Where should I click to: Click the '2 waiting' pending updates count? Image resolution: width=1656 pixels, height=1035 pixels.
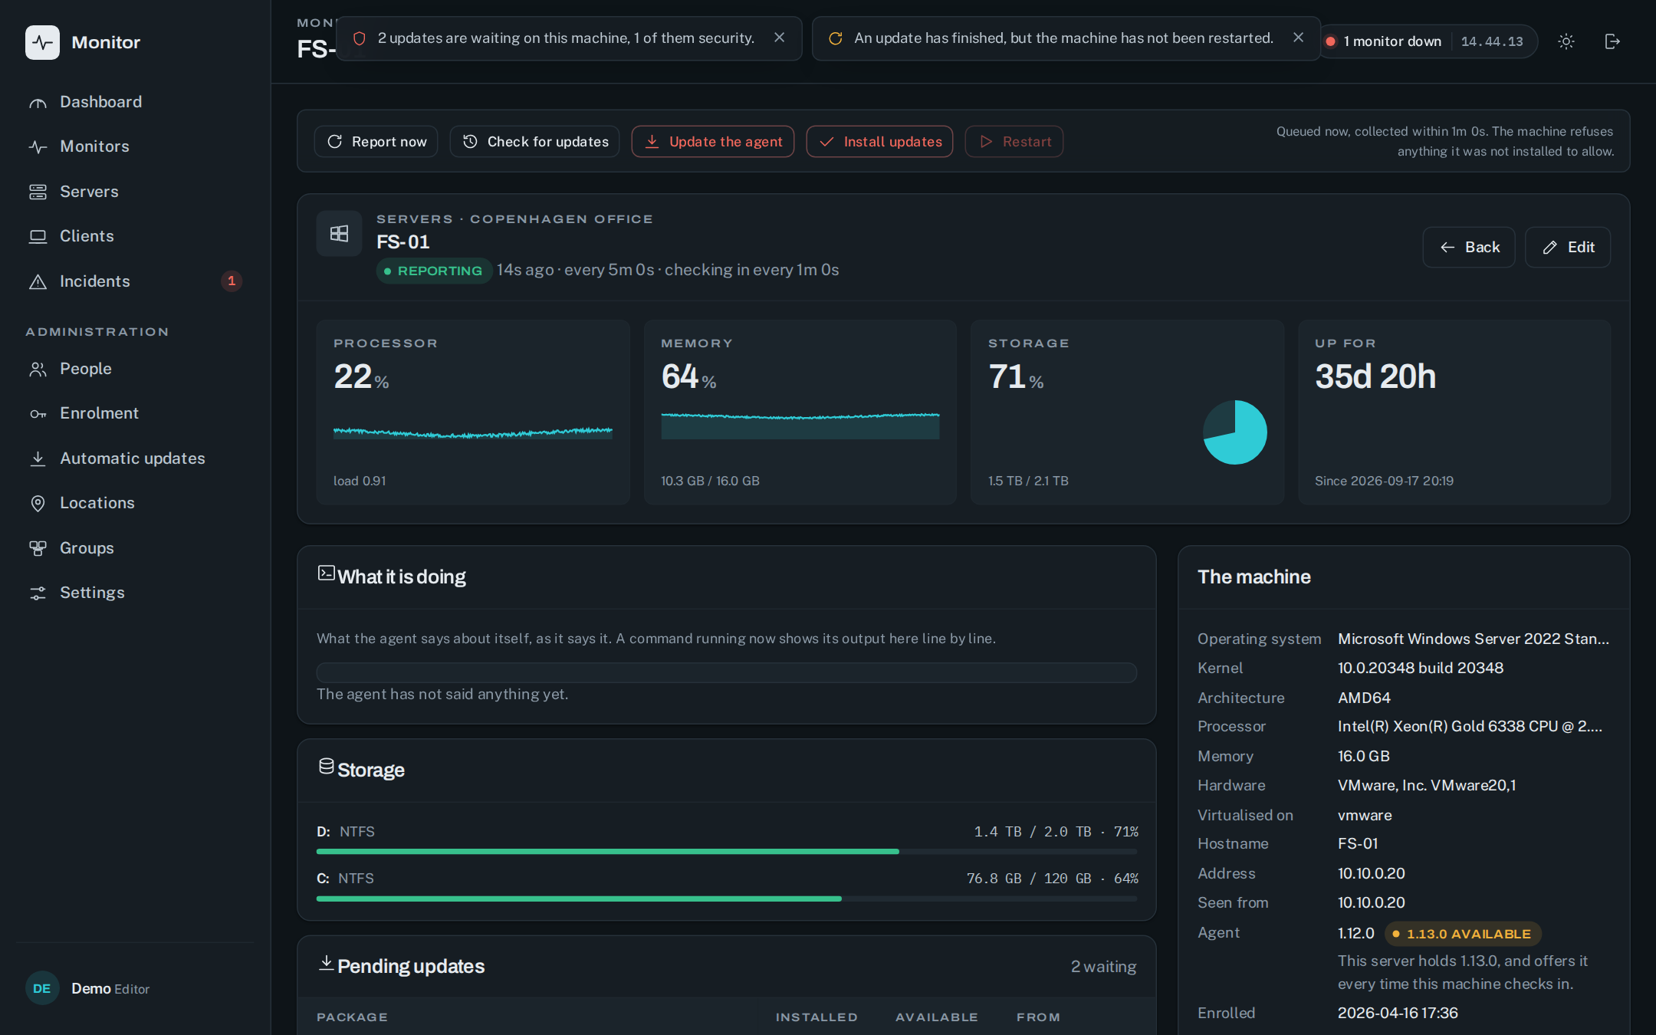tap(1104, 967)
